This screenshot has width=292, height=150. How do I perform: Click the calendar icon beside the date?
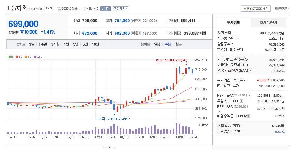click(59, 9)
